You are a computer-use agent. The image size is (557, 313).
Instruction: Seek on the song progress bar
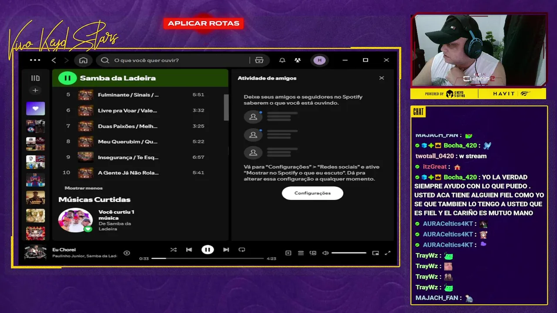(208, 258)
